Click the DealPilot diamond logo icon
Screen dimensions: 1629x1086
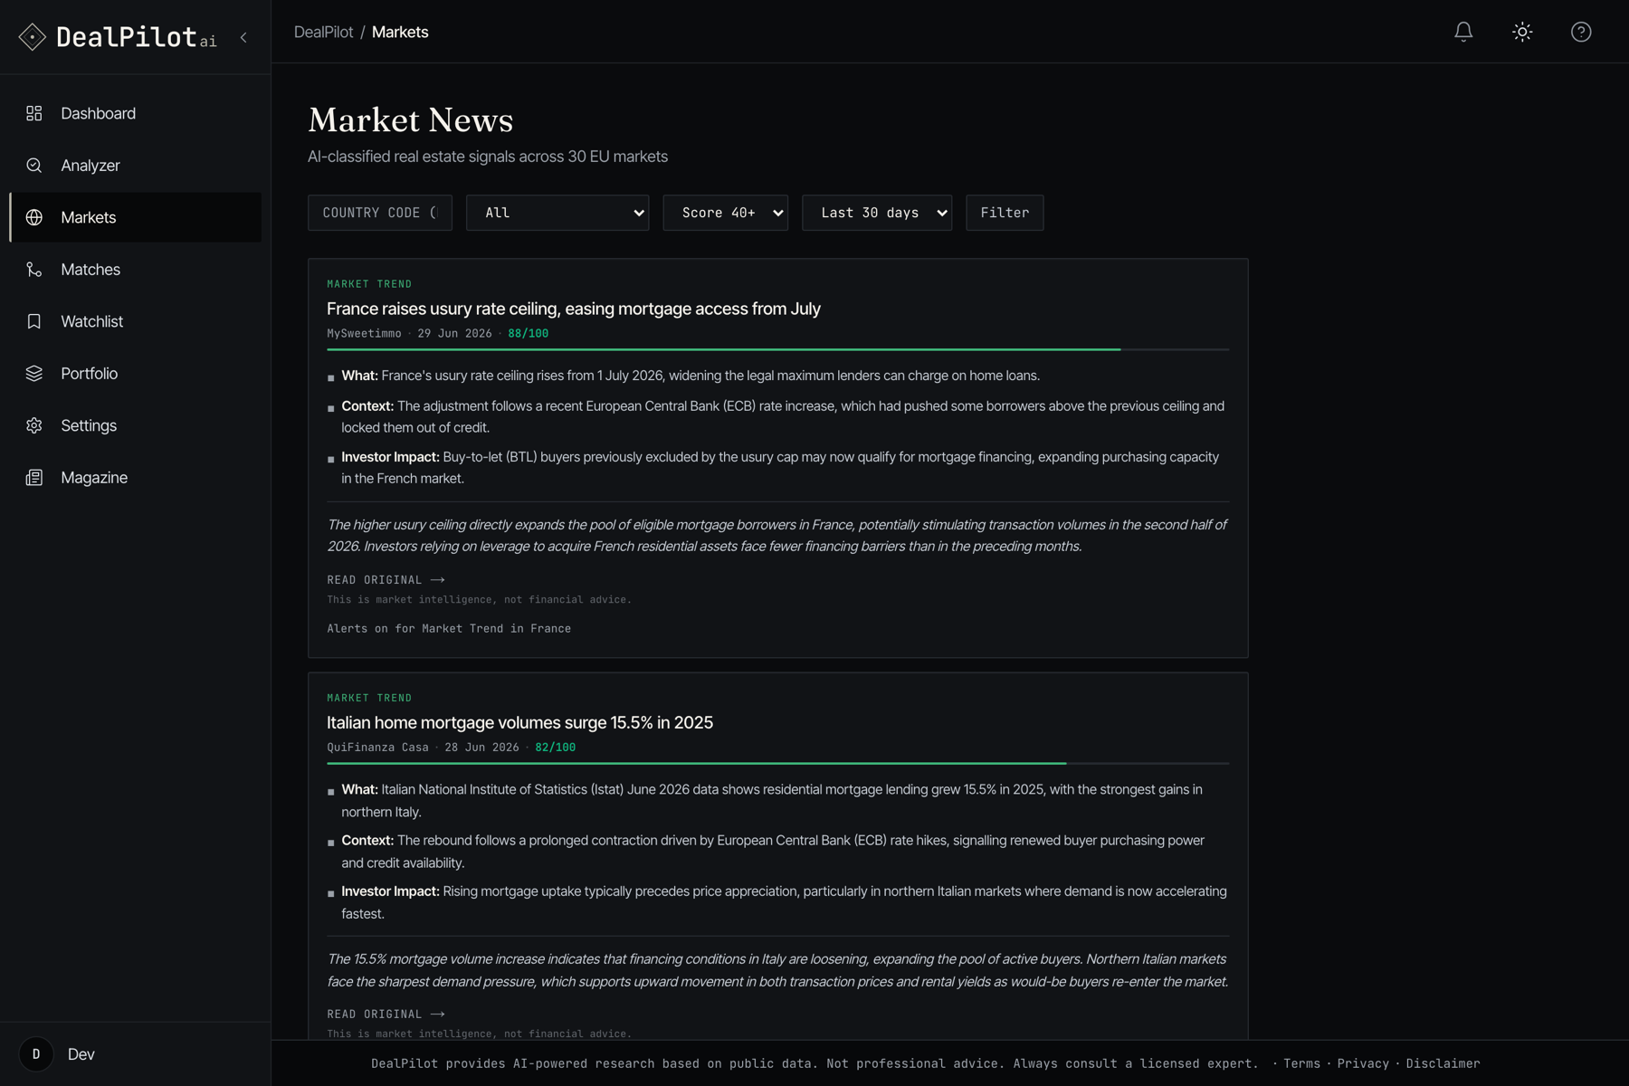click(33, 37)
